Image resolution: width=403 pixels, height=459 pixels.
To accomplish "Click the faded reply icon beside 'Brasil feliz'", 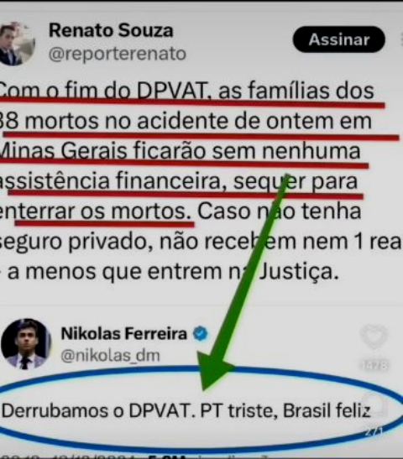I will 374,407.
